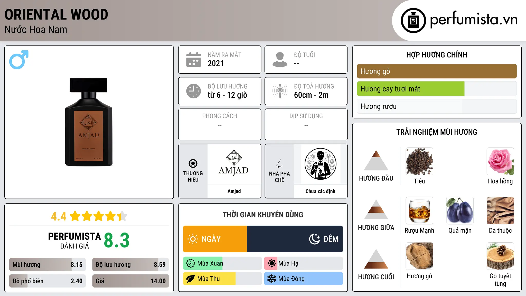The height and width of the screenshot is (296, 526).
Task: Open the Hoa hồng rose note image
Action: point(500,161)
